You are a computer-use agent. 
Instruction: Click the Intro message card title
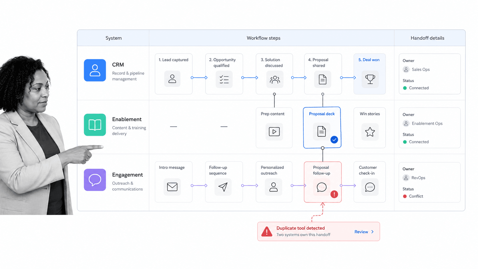172,168
